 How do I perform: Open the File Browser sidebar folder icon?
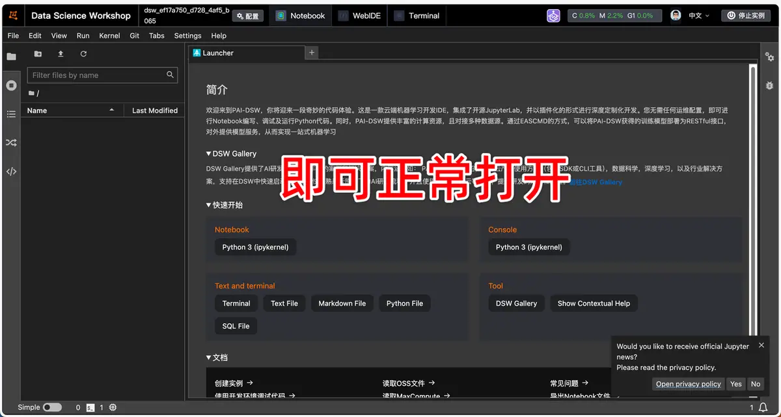click(11, 57)
